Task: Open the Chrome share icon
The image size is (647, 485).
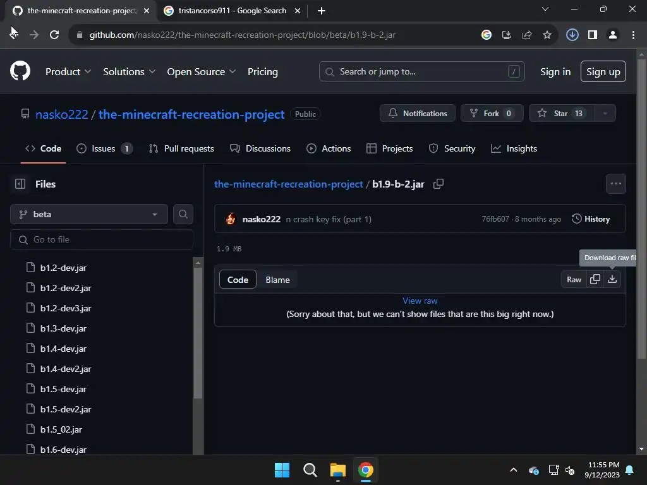Action: tap(527, 35)
